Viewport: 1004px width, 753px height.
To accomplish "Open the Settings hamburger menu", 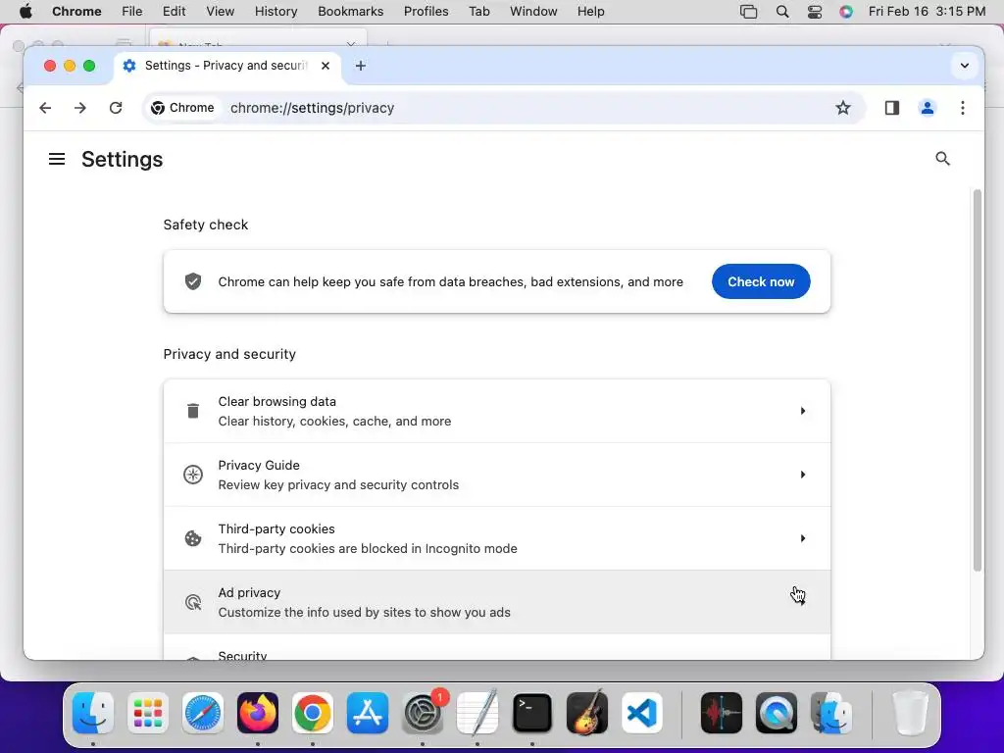I will click(56, 159).
